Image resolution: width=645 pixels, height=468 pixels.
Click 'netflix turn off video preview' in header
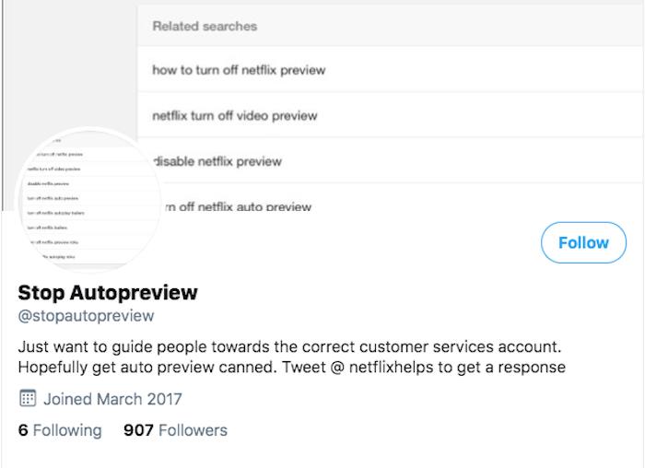tap(234, 115)
